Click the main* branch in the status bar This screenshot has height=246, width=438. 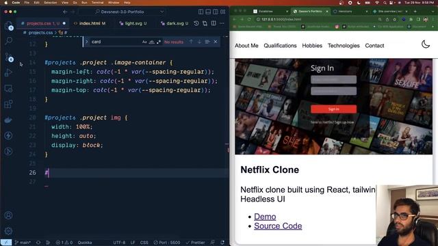click(x=23, y=243)
